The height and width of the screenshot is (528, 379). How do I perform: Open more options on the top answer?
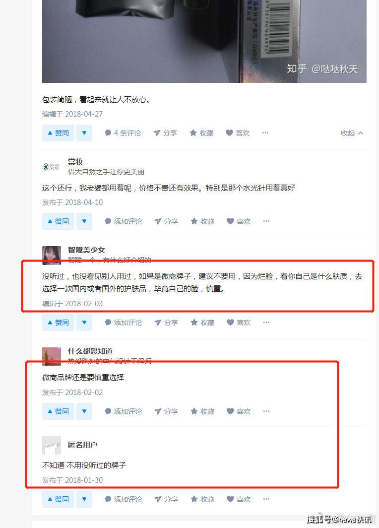tap(265, 133)
